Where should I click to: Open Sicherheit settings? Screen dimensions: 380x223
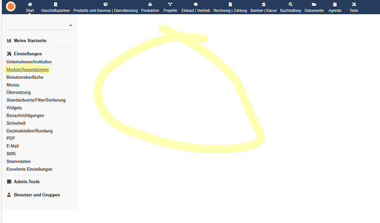(16, 123)
